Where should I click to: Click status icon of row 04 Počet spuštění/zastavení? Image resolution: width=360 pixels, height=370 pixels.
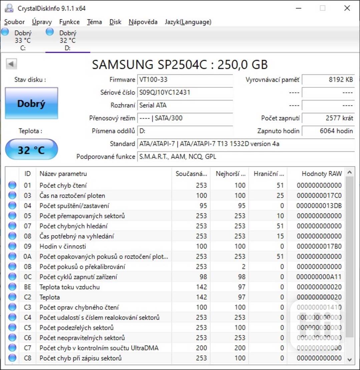12,205
